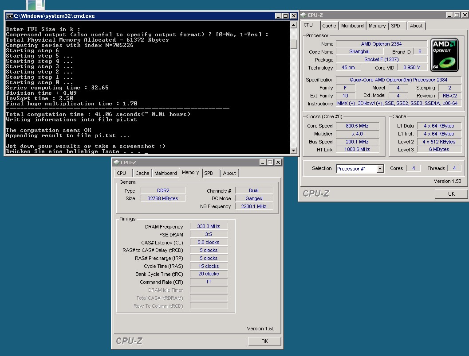
Task: Click cmd scrollbar down arrow
Action: pyautogui.click(x=293, y=151)
